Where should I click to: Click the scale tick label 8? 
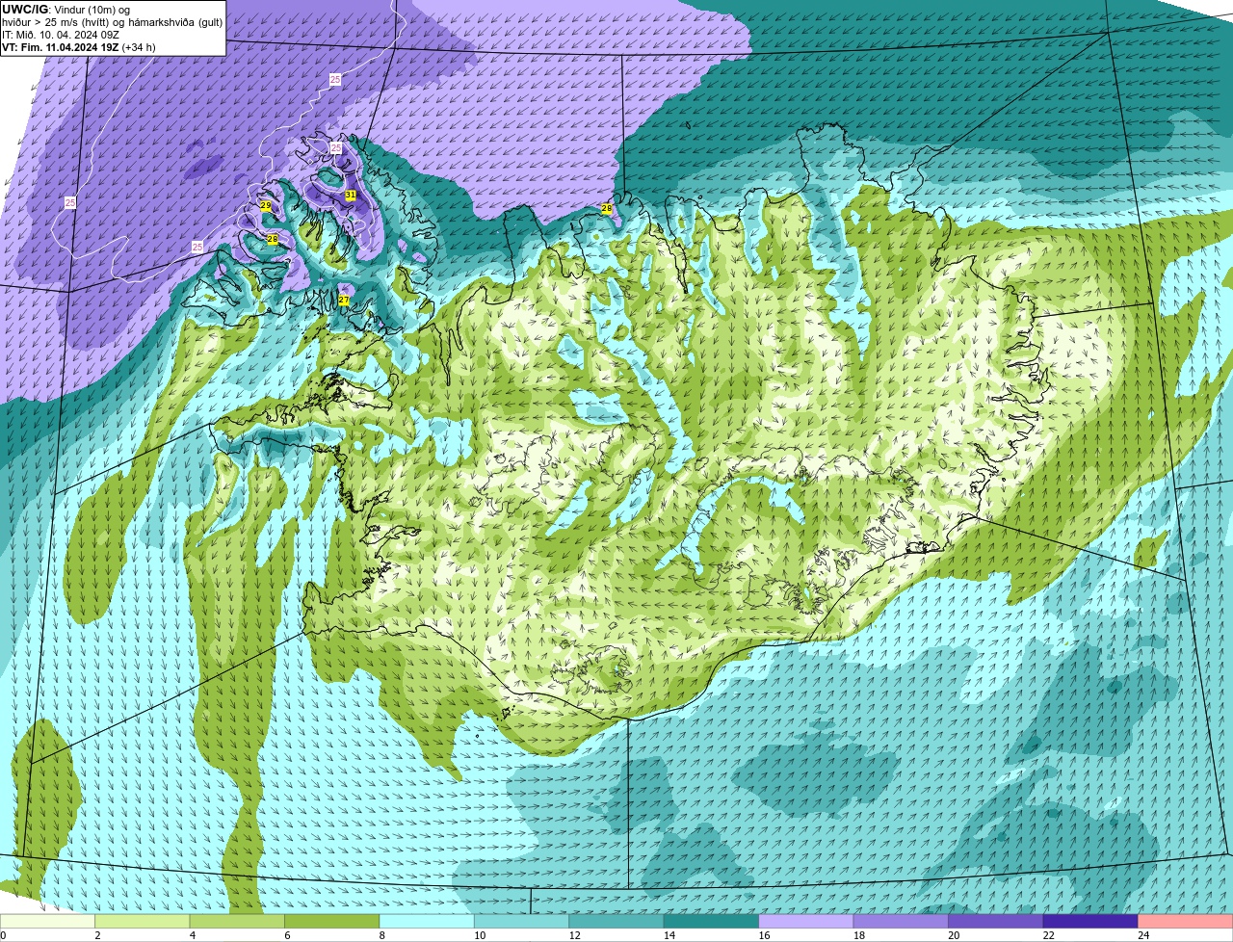click(382, 935)
